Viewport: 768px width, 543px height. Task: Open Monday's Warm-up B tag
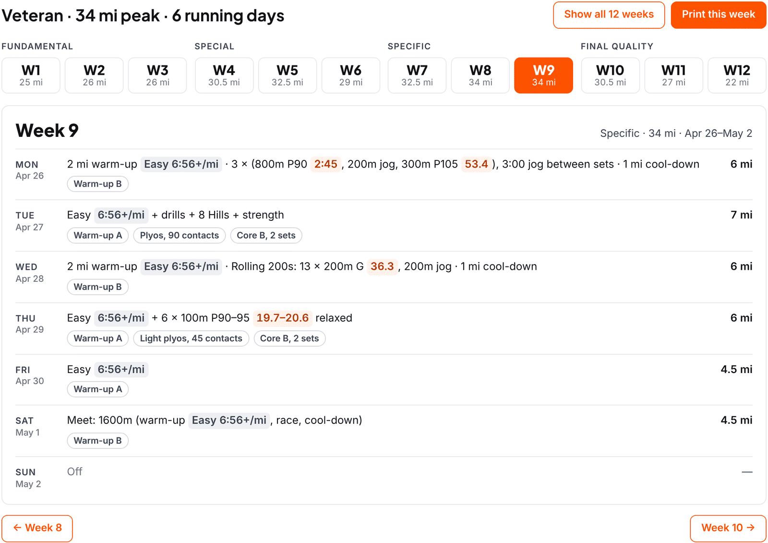tap(98, 184)
